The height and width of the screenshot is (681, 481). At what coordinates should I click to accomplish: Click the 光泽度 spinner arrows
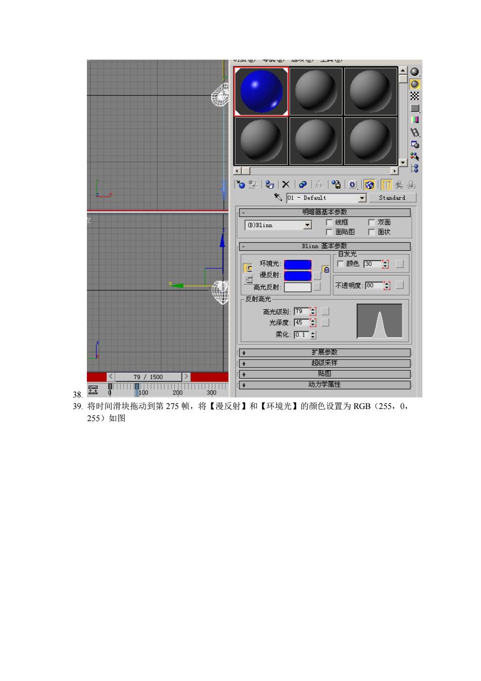pos(312,323)
